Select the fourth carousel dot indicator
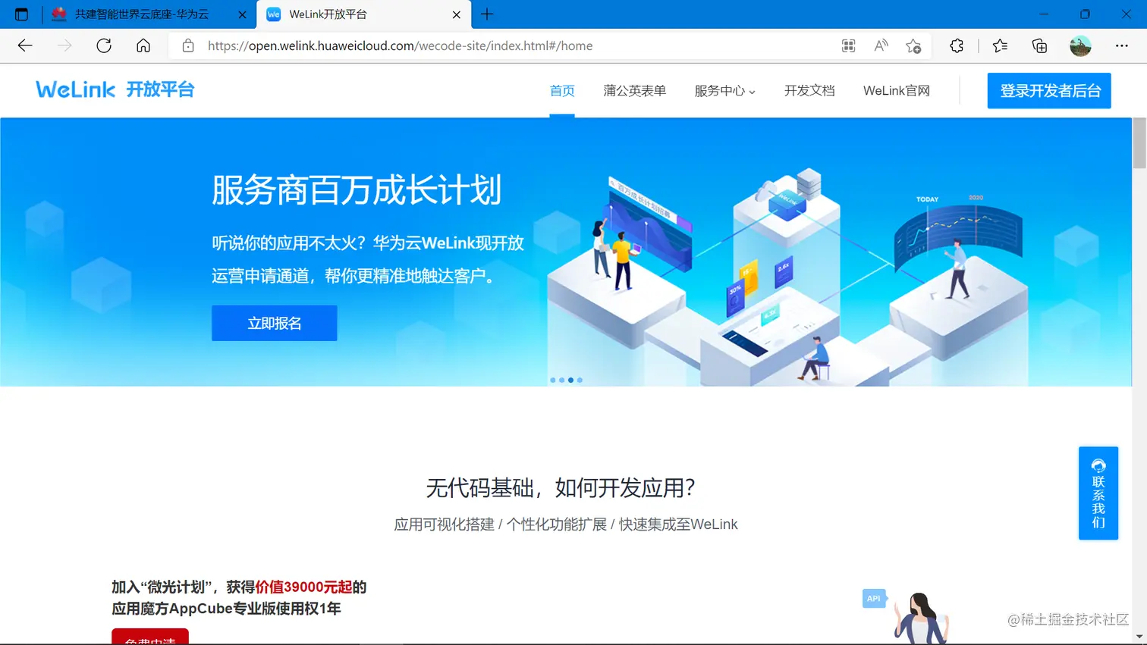 pyautogui.click(x=580, y=380)
